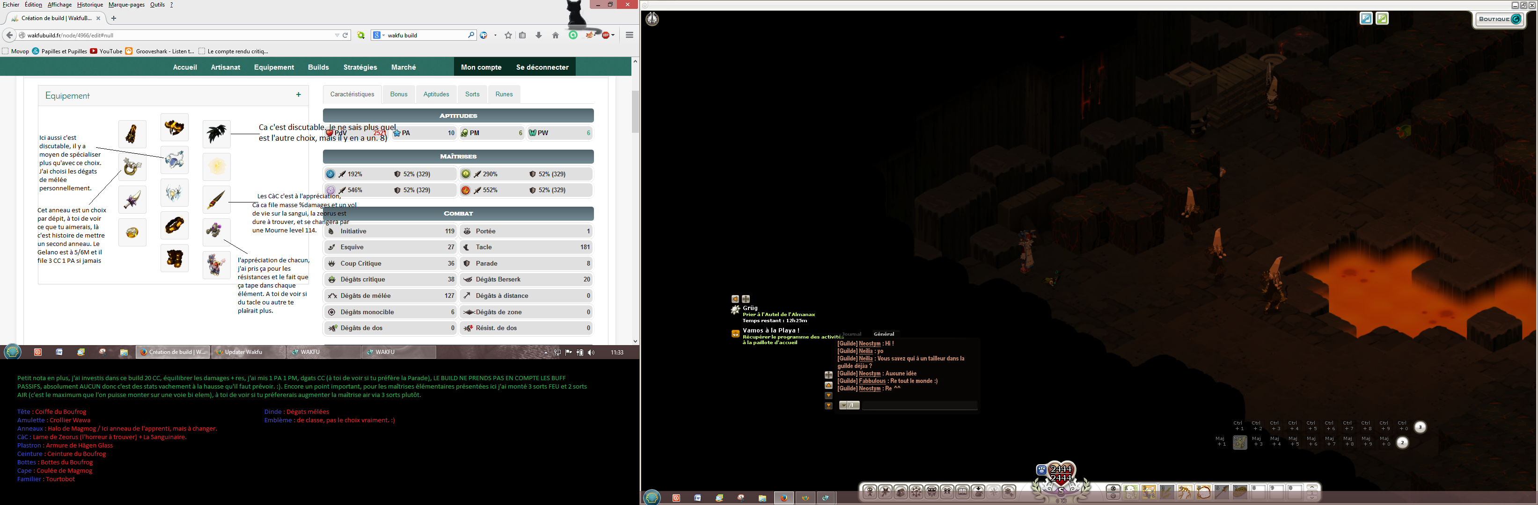Click the Wakfu chat input field
The width and height of the screenshot is (1538, 505).
(x=919, y=405)
